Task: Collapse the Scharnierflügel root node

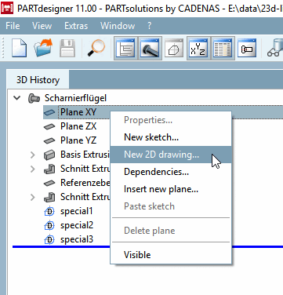Action: [17, 98]
